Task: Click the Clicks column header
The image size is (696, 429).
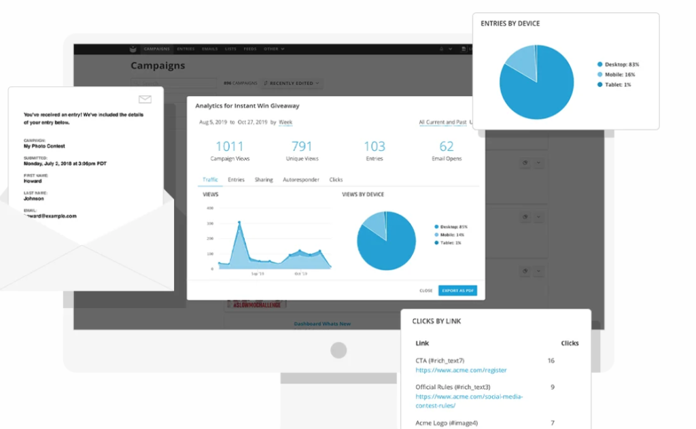Action: [x=570, y=343]
